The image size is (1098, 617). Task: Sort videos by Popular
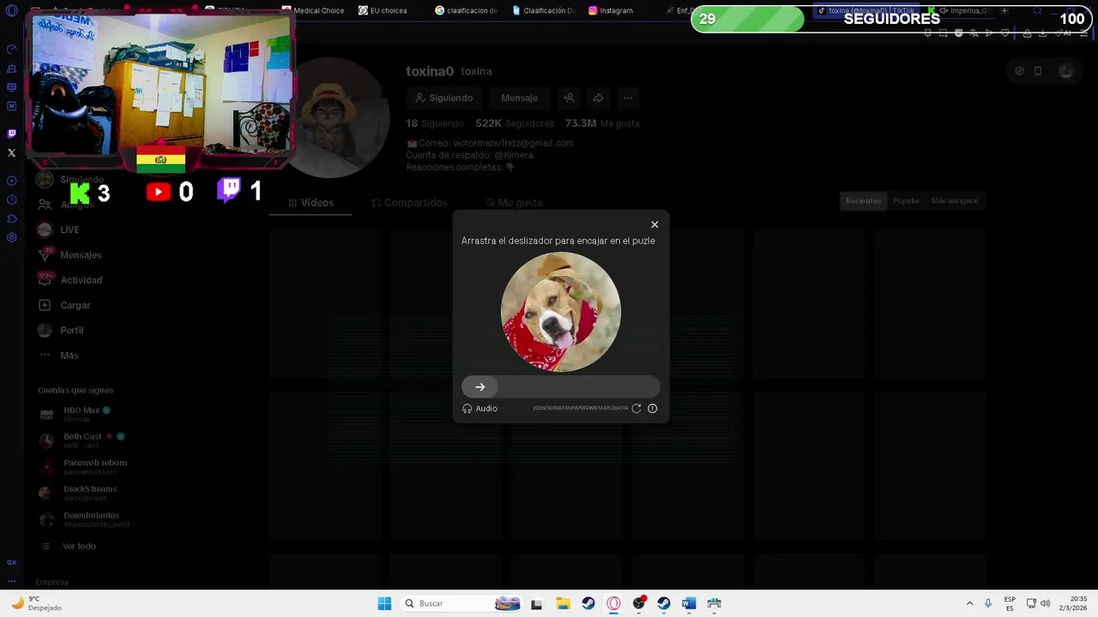pyautogui.click(x=906, y=201)
